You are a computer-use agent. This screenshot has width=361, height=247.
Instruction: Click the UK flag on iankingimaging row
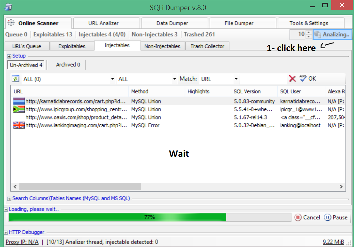pyautogui.click(x=19, y=125)
